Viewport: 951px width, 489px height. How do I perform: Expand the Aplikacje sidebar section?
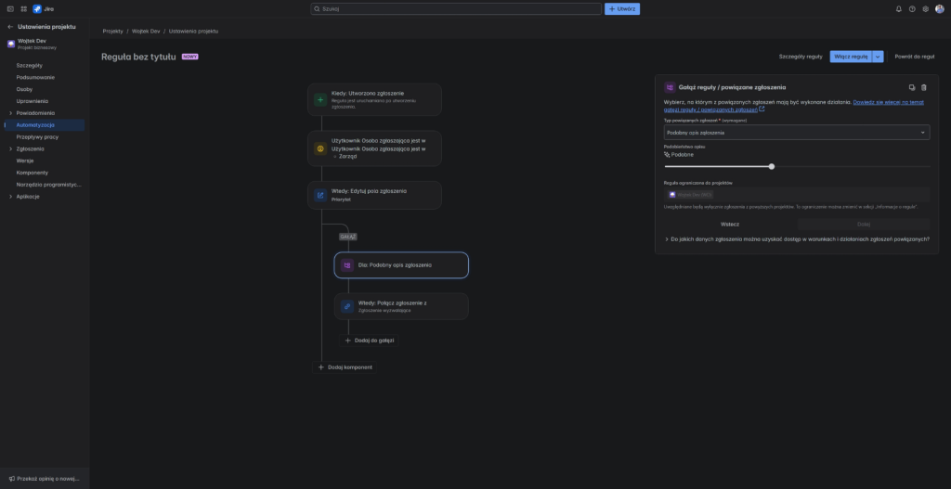(10, 197)
